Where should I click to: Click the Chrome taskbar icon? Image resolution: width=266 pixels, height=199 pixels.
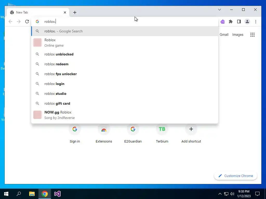click(45, 194)
